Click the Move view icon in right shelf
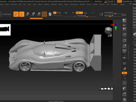The width and height of the screenshot is (136, 102). pos(124,88)
